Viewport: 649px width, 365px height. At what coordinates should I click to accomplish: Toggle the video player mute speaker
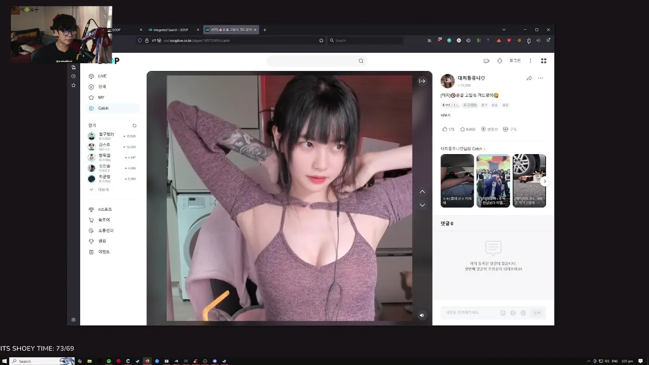422,315
